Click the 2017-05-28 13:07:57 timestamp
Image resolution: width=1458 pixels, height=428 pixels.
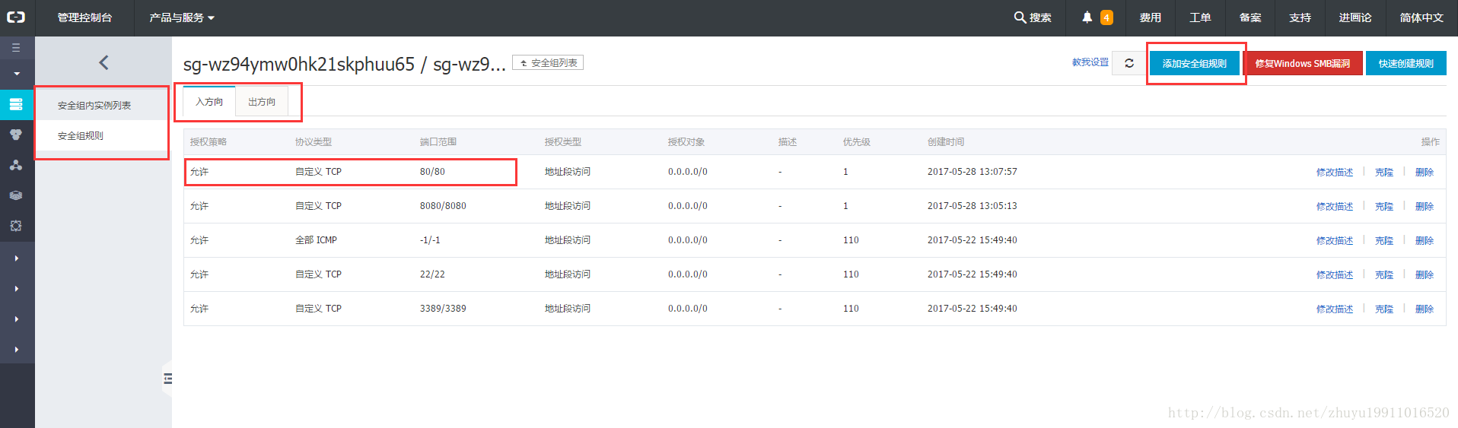(x=972, y=172)
